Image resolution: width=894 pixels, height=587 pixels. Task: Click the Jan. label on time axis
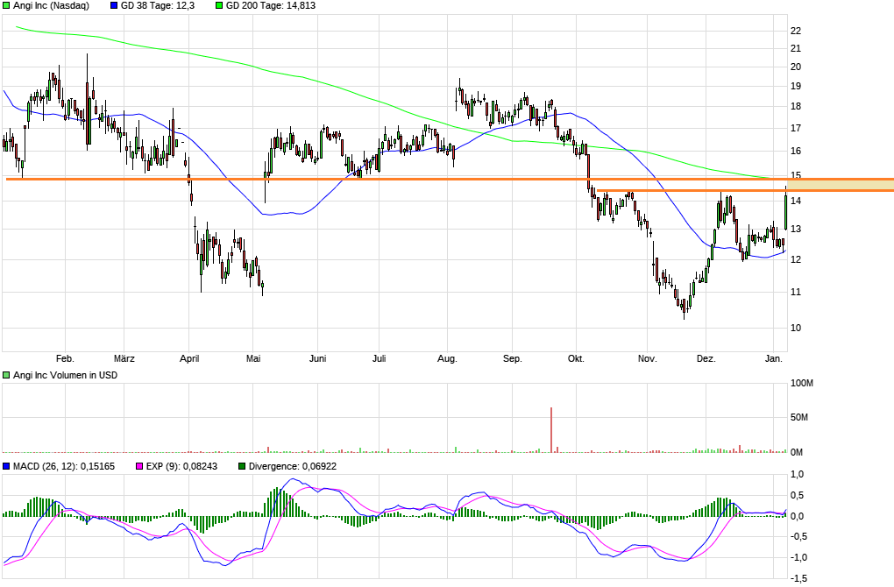pyautogui.click(x=774, y=358)
